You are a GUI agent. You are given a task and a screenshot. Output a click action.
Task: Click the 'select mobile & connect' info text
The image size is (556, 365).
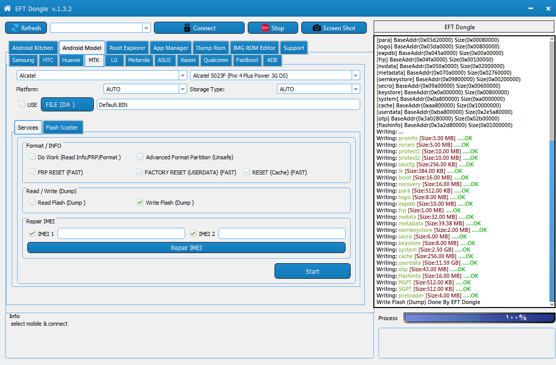point(39,324)
